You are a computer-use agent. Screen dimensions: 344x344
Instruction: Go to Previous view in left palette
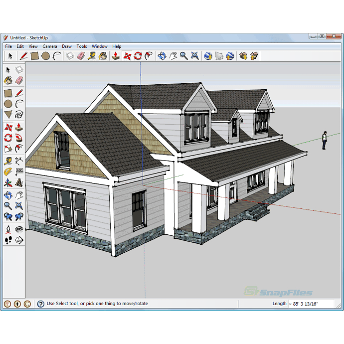click(8, 216)
